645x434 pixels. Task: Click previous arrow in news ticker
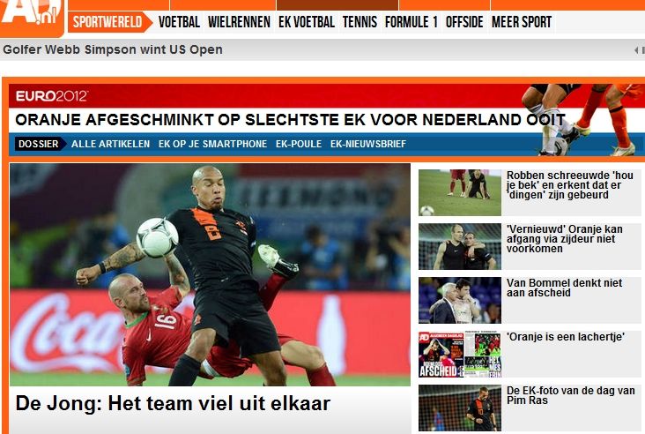pyautogui.click(x=636, y=50)
